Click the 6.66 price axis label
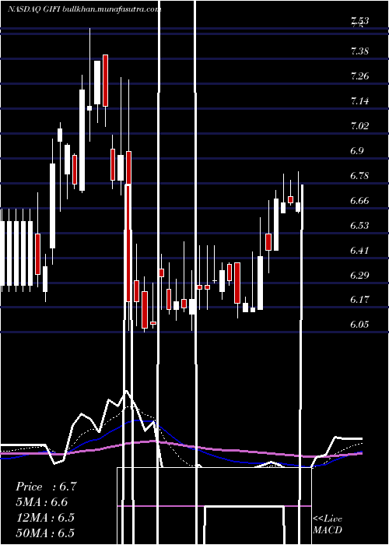The height and width of the screenshot is (545, 389). click(359, 201)
